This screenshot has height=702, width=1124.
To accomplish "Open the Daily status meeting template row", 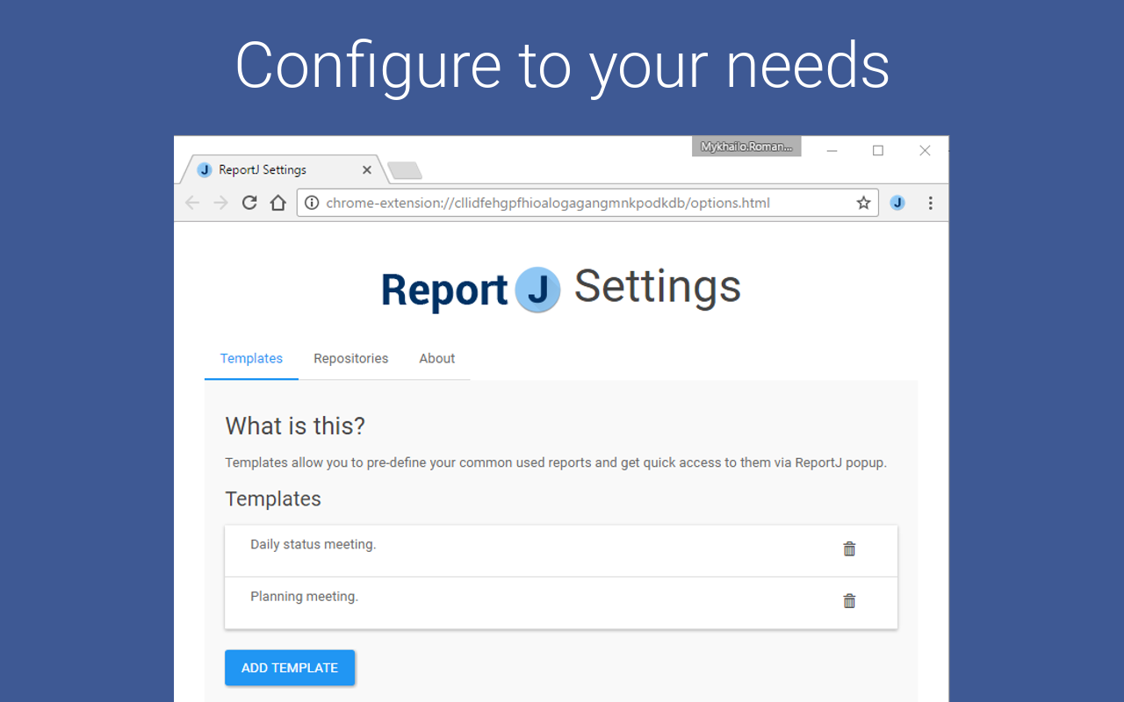I will tap(561, 550).
